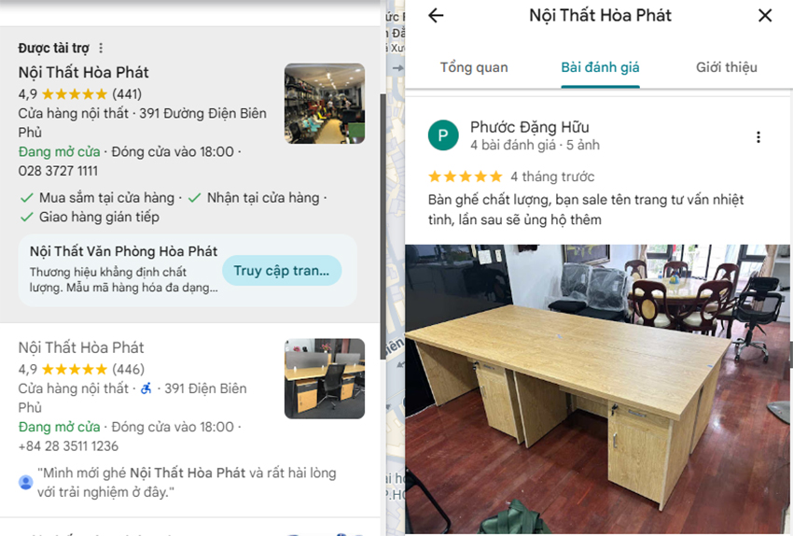Click the Nhận tại cửa hàng checkmark item
The image size is (793, 536).
(x=254, y=198)
